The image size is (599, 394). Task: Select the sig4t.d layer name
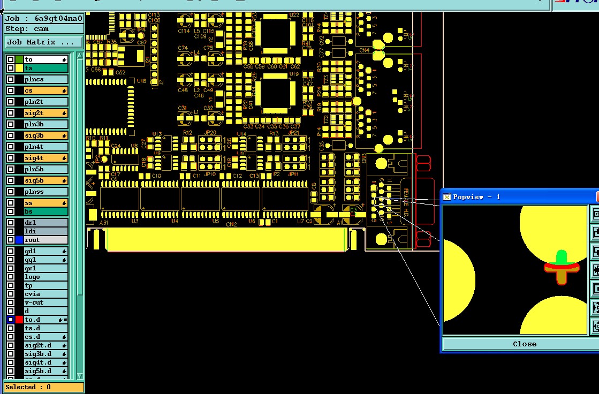[x=46, y=362]
